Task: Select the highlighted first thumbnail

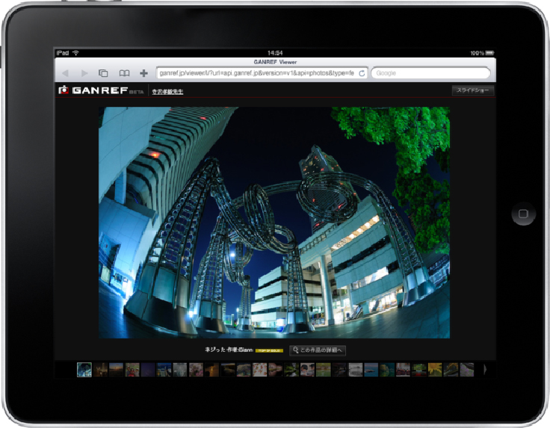Action: (84, 370)
